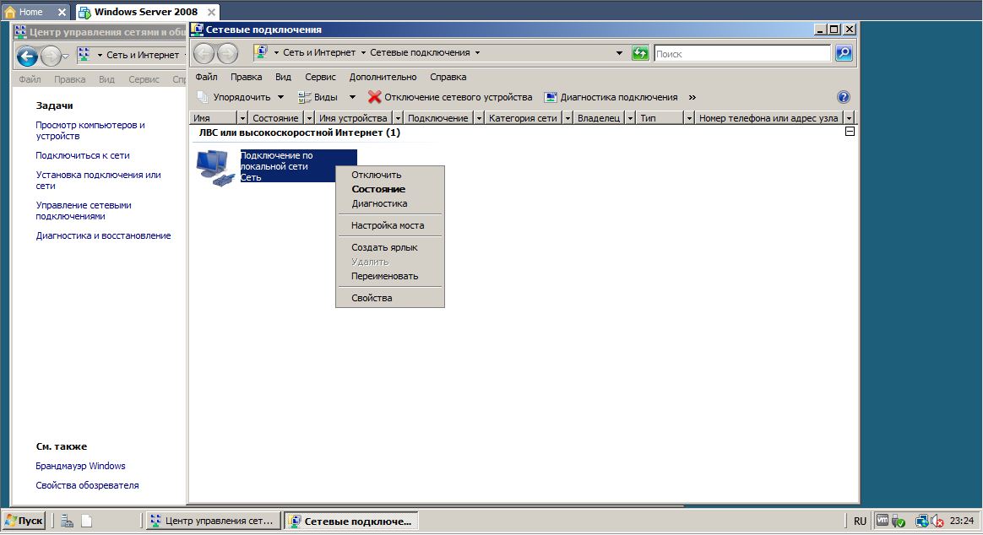Click the Diagnose connection toolbar icon
983x535 pixels.
point(551,97)
